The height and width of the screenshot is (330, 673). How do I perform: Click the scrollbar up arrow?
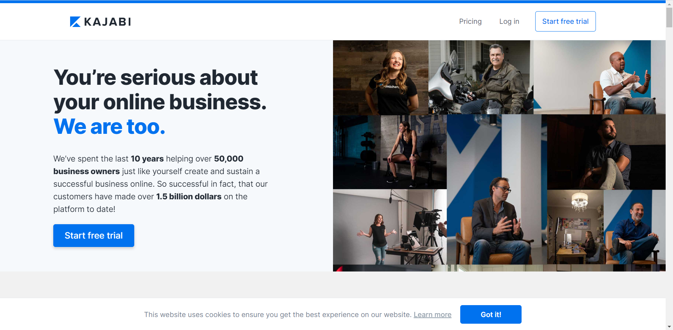pyautogui.click(x=669, y=4)
